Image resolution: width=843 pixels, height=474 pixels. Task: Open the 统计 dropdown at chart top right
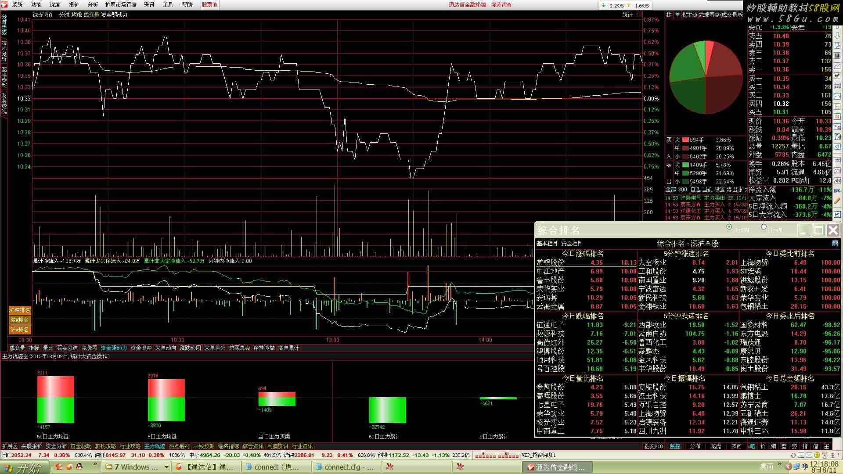click(x=627, y=15)
